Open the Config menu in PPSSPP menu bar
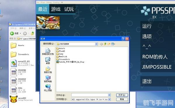This screenshot has height=108, width=175. coord(56,2)
